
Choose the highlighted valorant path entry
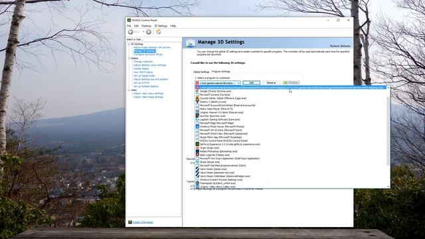click(x=291, y=88)
